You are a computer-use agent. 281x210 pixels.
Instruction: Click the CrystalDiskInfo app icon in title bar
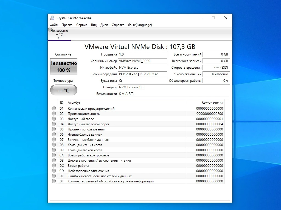click(x=52, y=18)
